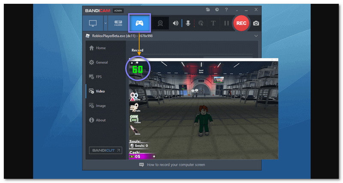Screen dimensions: 343x183
Task: Toggle microphone recording
Action: coord(188,23)
